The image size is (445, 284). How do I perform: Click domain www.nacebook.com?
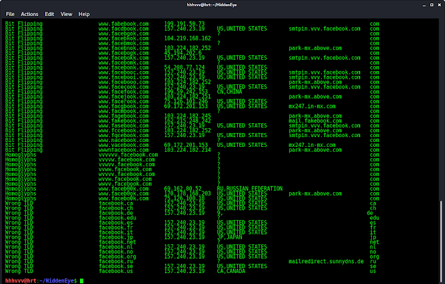point(124,140)
